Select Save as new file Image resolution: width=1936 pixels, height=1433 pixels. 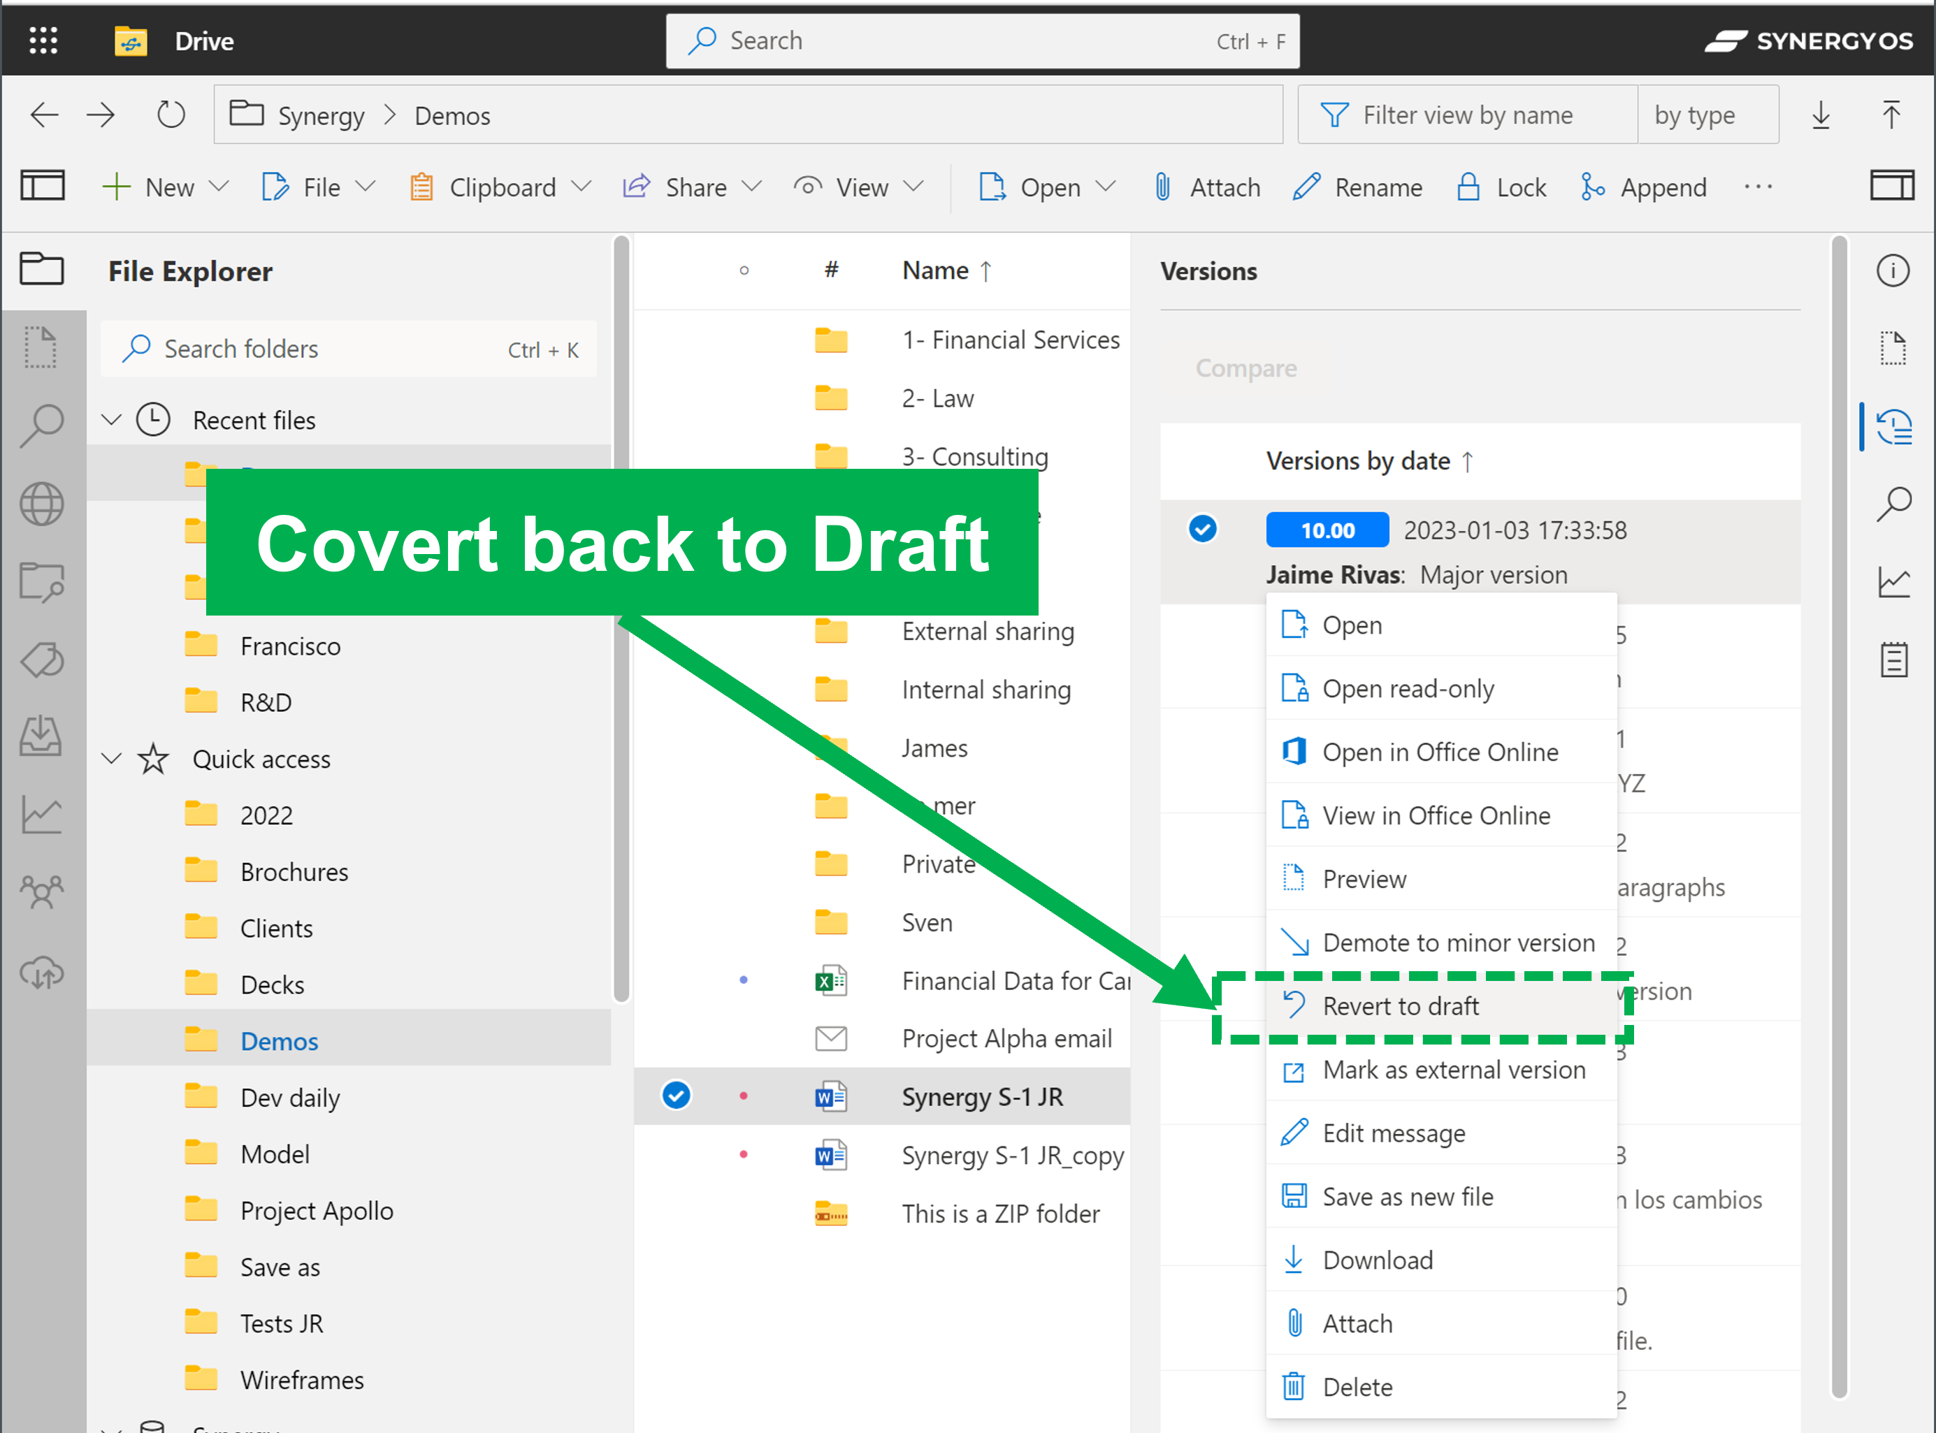(1441, 1196)
